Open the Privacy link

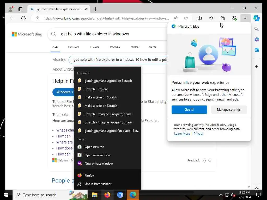click(198, 134)
